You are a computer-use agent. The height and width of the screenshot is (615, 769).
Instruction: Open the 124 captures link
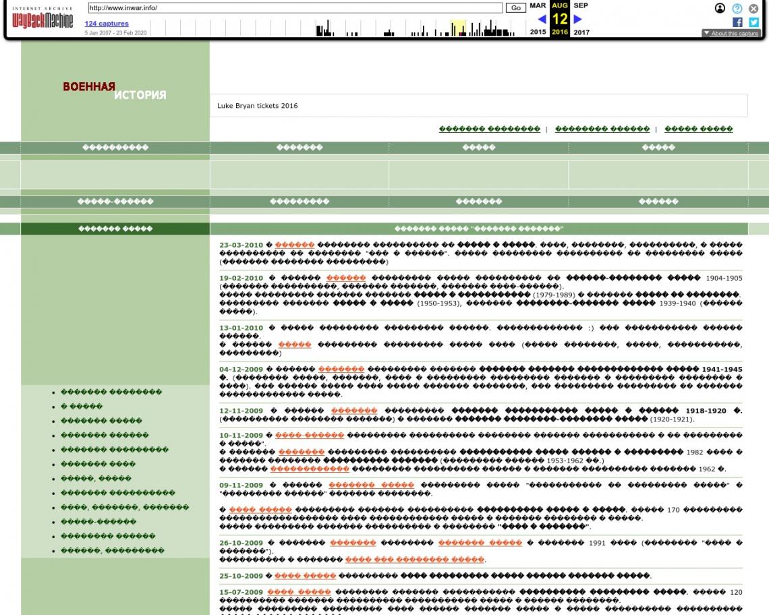coord(107,24)
